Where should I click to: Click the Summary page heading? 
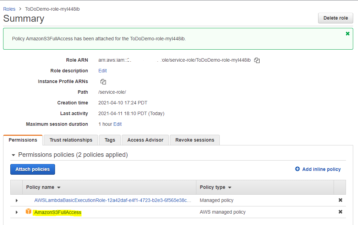pos(24,19)
